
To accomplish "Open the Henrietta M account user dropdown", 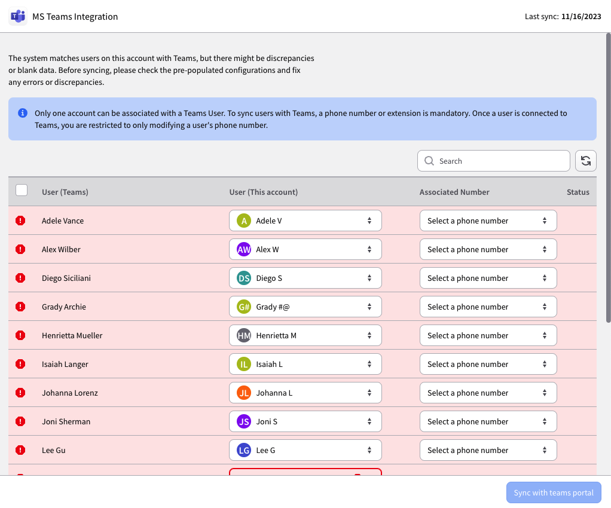I will coord(305,335).
